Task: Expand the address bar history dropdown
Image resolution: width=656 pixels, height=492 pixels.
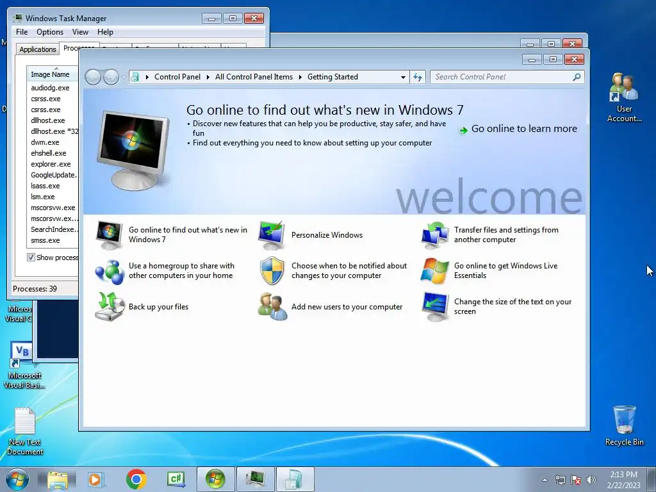Action: (403, 77)
